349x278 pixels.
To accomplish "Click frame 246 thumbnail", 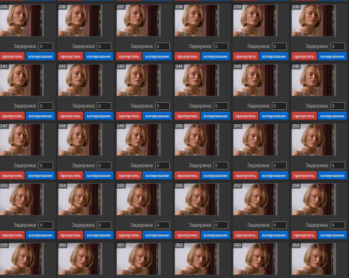I will coord(314,80).
